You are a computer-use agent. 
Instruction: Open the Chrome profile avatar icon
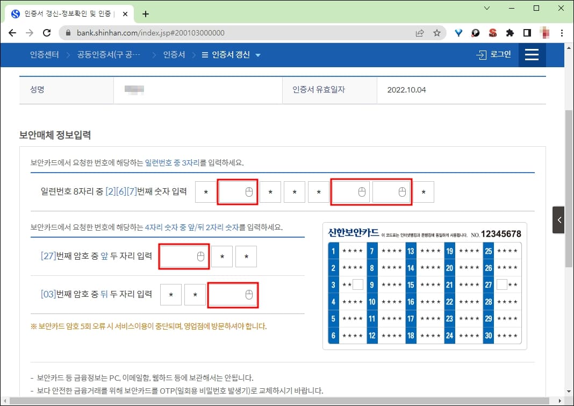[544, 33]
